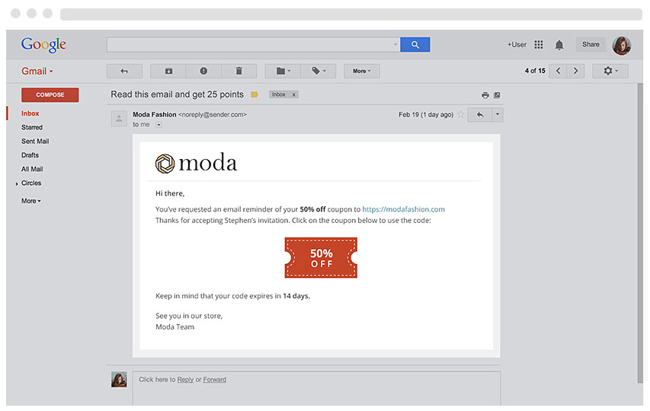Click the +User link
This screenshot has width=650, height=411.
pos(517,45)
